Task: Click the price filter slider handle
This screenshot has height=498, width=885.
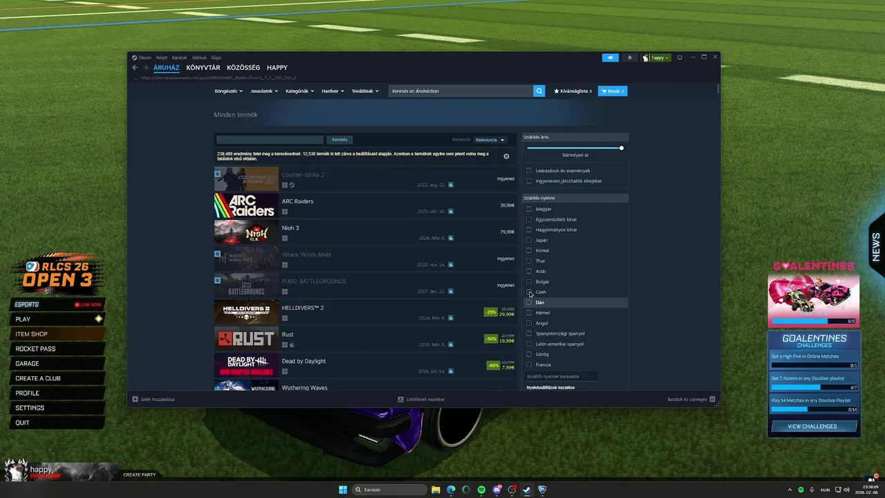Action: point(622,148)
